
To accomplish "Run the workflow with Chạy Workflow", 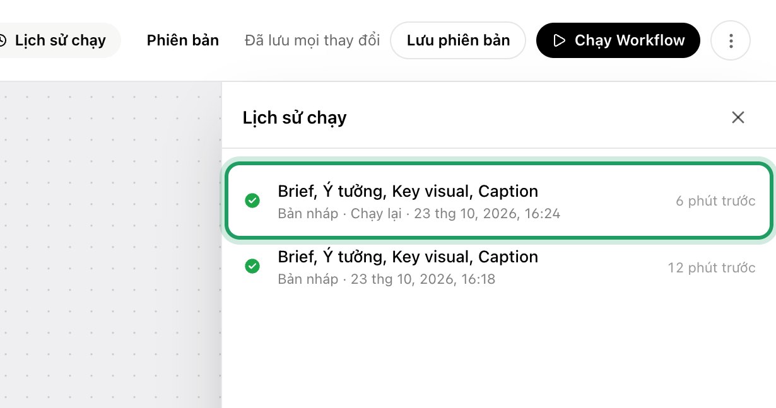I will point(618,40).
